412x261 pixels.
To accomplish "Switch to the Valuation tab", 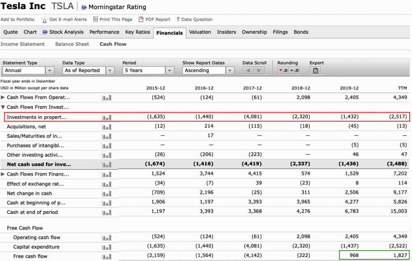I will tap(200, 32).
